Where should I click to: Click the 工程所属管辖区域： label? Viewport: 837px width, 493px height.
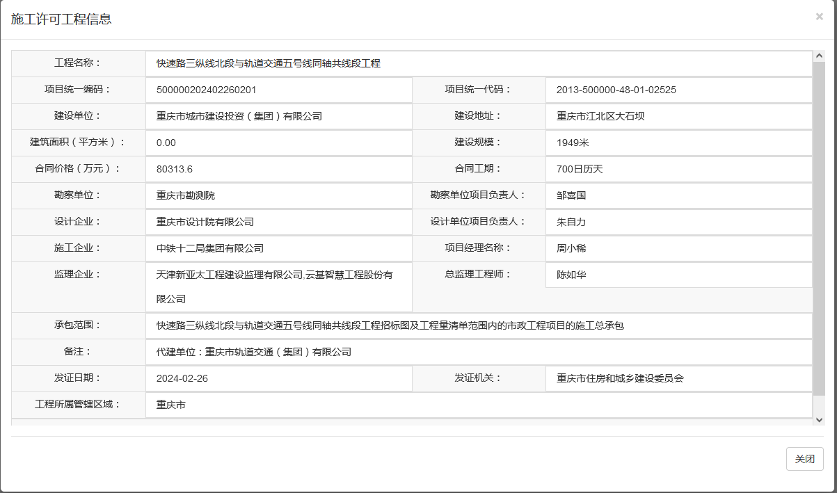78,404
